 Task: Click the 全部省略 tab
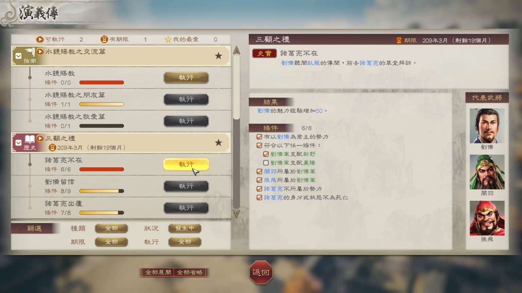point(190,272)
